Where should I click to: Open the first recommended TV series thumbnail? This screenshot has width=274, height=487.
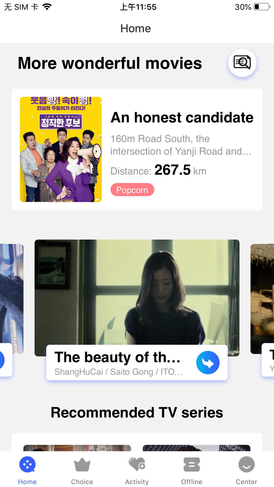pos(77,448)
